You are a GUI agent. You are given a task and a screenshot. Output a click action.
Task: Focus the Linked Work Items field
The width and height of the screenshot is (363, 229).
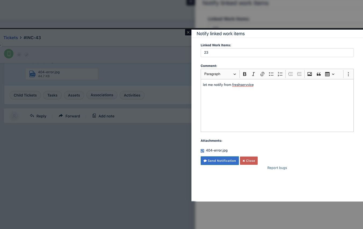277,53
